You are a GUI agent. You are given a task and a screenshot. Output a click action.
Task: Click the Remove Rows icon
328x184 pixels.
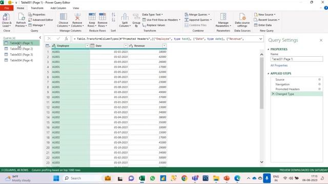tap(102, 17)
